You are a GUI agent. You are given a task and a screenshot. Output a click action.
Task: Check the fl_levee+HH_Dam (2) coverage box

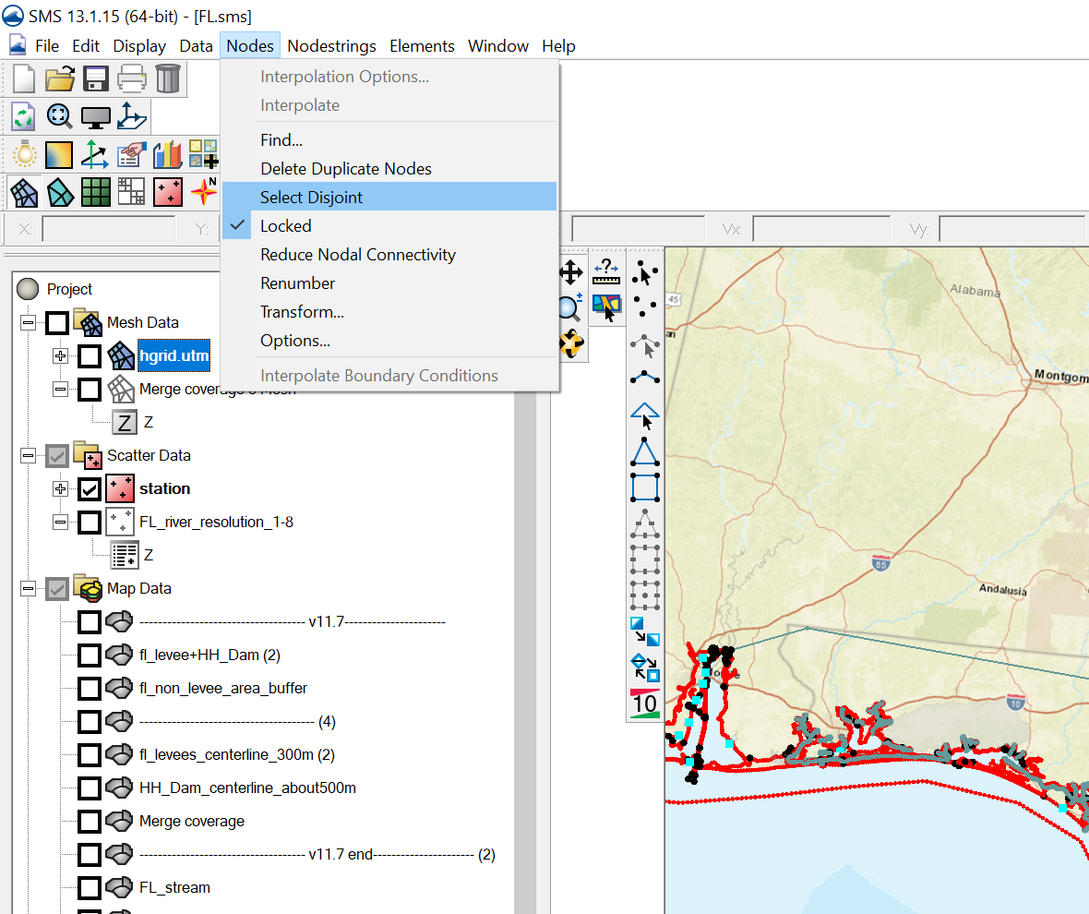pos(90,655)
